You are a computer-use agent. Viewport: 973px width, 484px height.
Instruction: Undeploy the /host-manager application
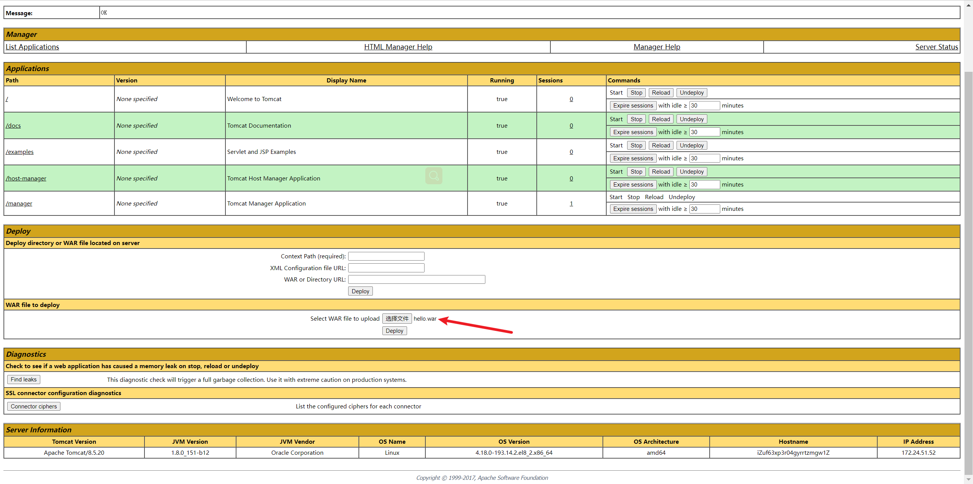(x=692, y=172)
